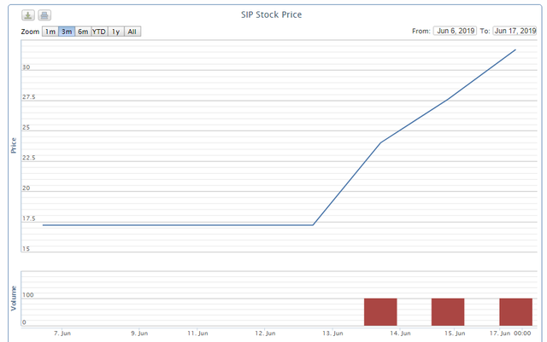Select the 3m zoom range
Screen dimensions: 547x342
tap(67, 32)
